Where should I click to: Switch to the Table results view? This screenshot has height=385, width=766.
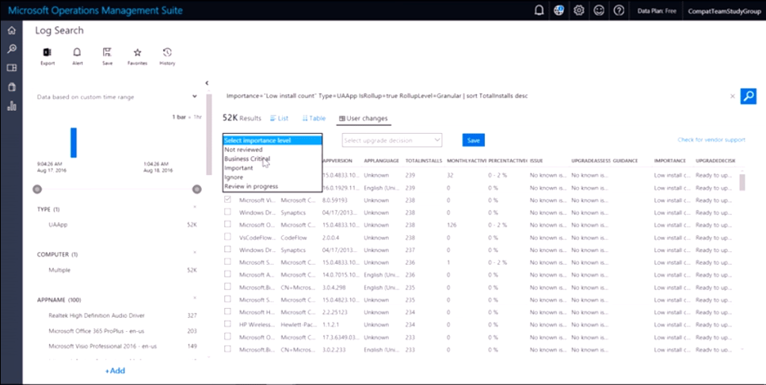click(314, 118)
